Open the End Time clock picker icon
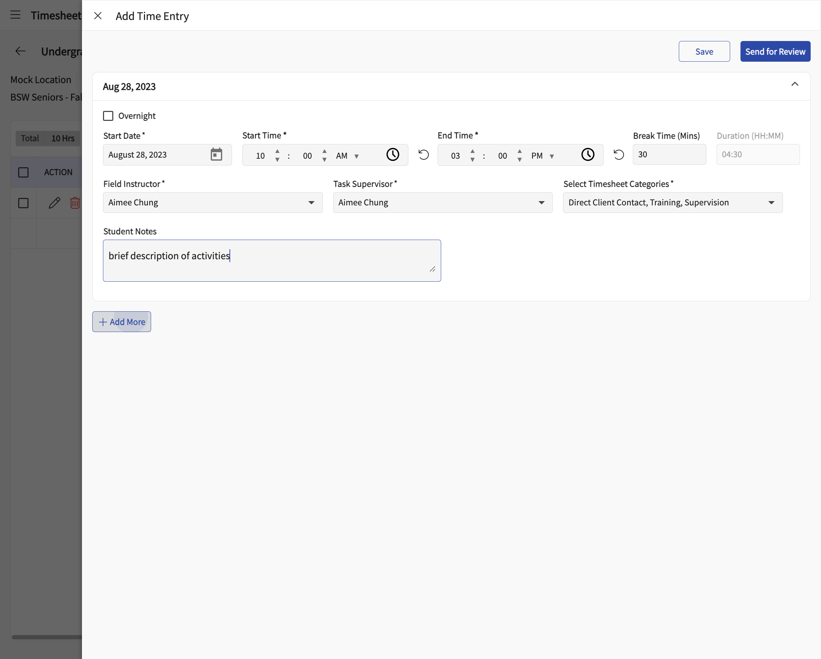Viewport: 821px width, 659px height. pos(588,154)
